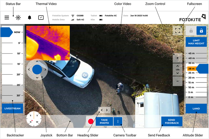Click the compass indicator
209x139 pixels.
34,119
